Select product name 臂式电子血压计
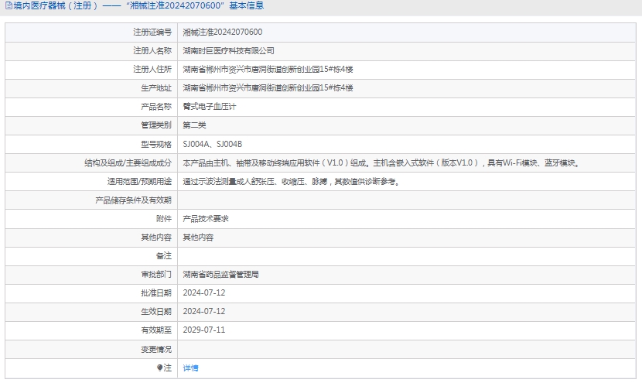 point(209,107)
